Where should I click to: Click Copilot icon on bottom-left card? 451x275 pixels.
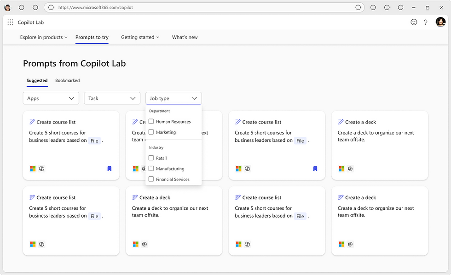42,244
